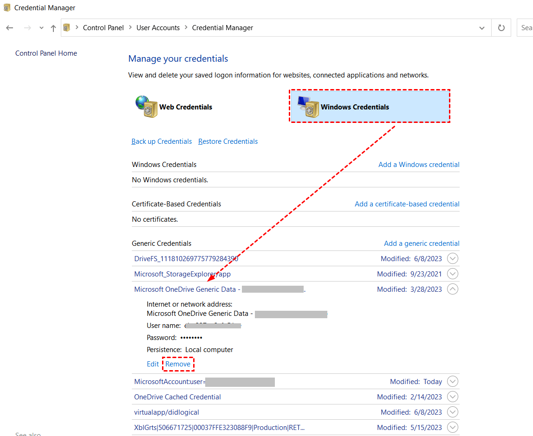Expand the DriveFS credential chevron
The image size is (533, 436).
pyautogui.click(x=452, y=259)
